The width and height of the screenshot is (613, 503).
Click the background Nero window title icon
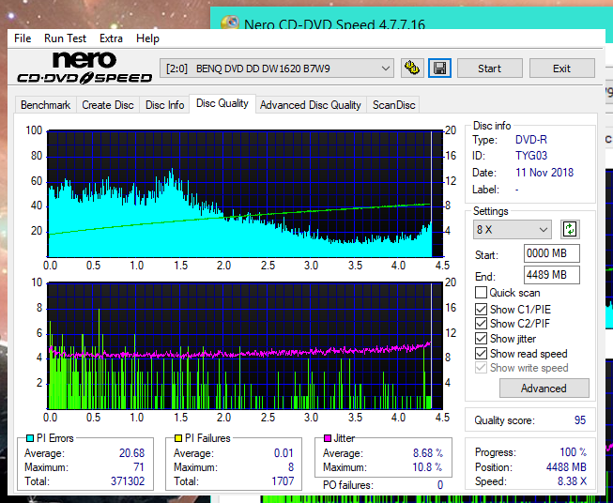pyautogui.click(x=230, y=23)
